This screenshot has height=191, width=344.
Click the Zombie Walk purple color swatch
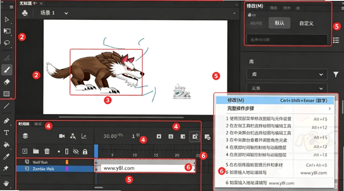[x=67, y=169]
